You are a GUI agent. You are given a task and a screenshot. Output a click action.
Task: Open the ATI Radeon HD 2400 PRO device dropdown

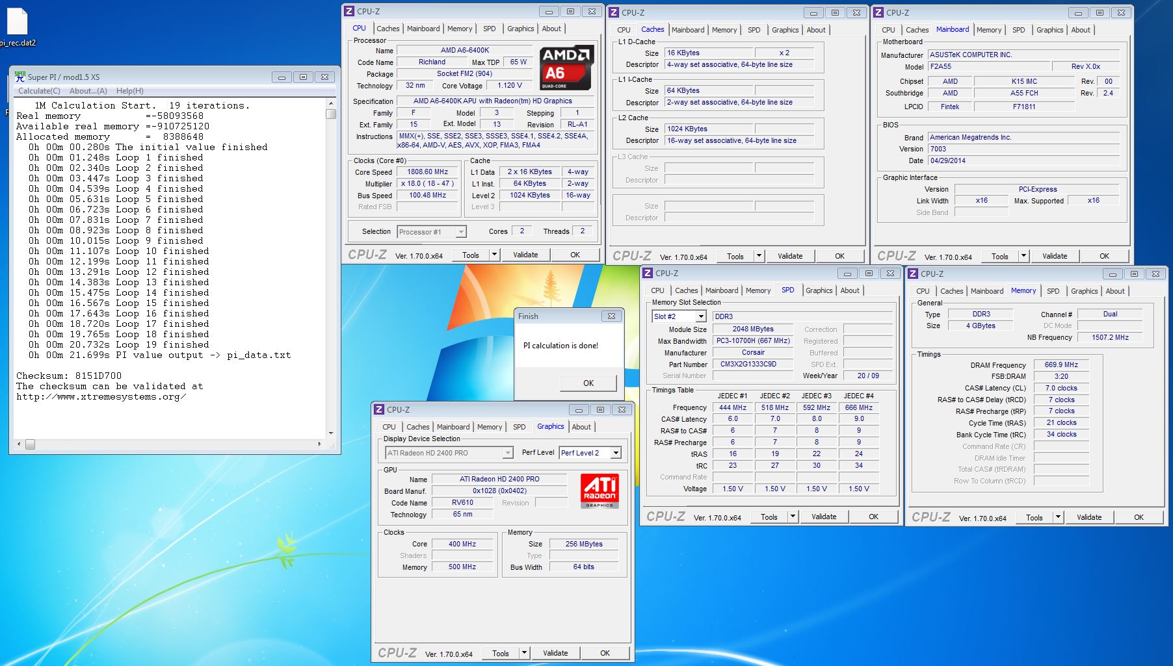[508, 453]
